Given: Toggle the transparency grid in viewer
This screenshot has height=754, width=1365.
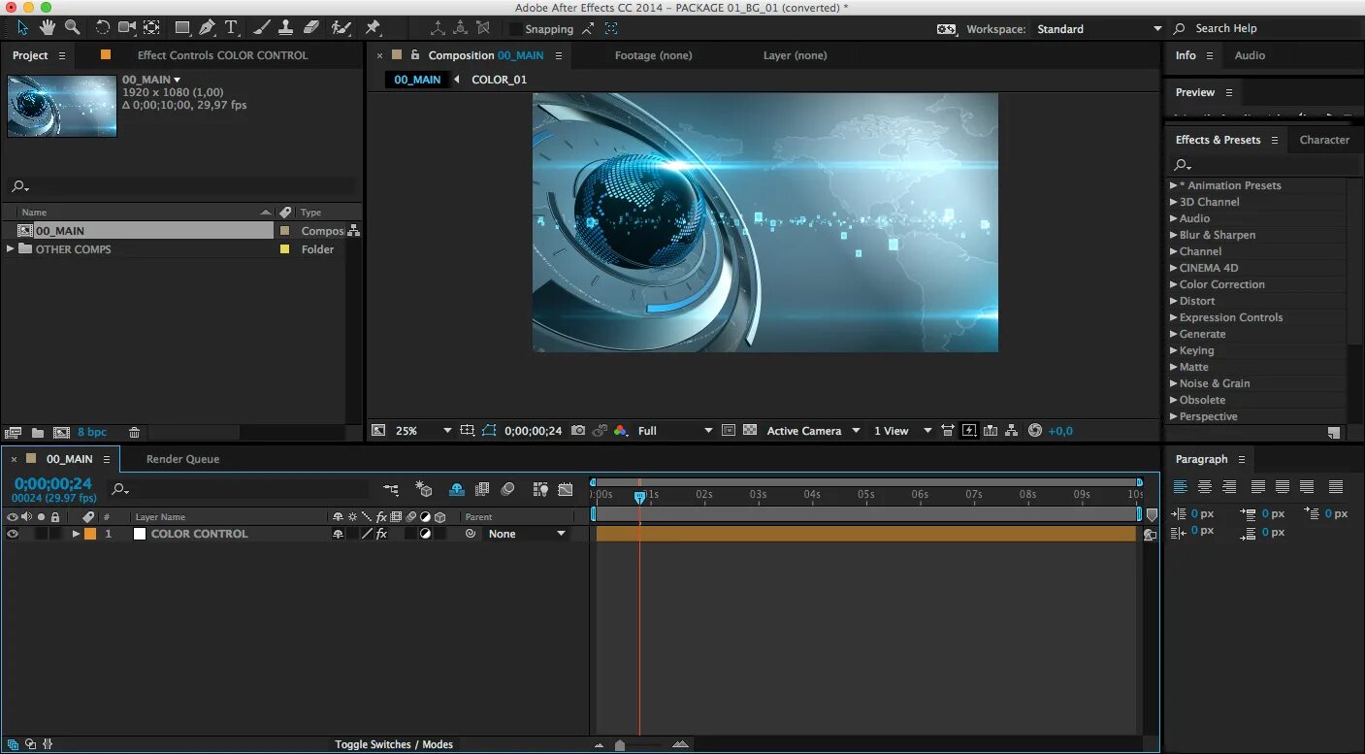Looking at the screenshot, I should (x=750, y=431).
